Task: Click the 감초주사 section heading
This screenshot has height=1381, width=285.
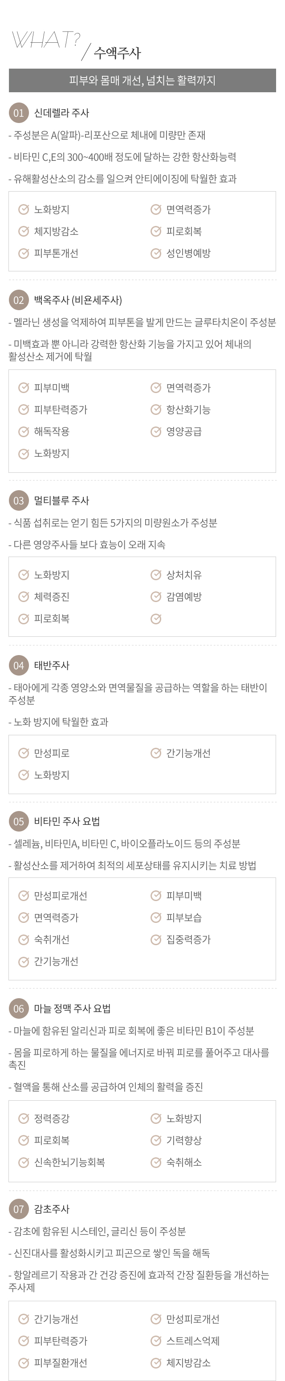Action: pos(52,1209)
